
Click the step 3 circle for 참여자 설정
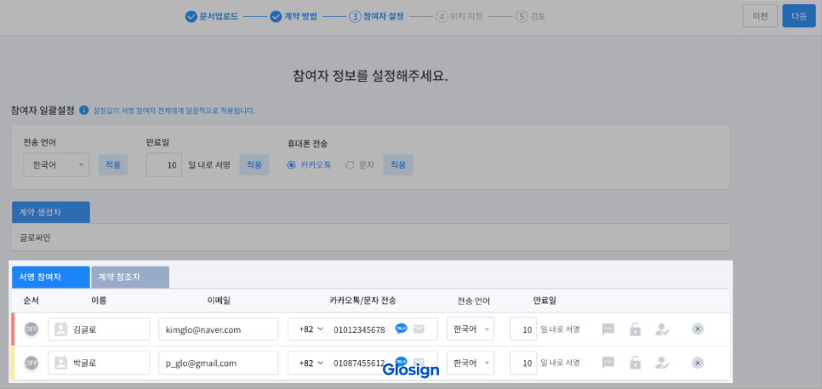(355, 17)
